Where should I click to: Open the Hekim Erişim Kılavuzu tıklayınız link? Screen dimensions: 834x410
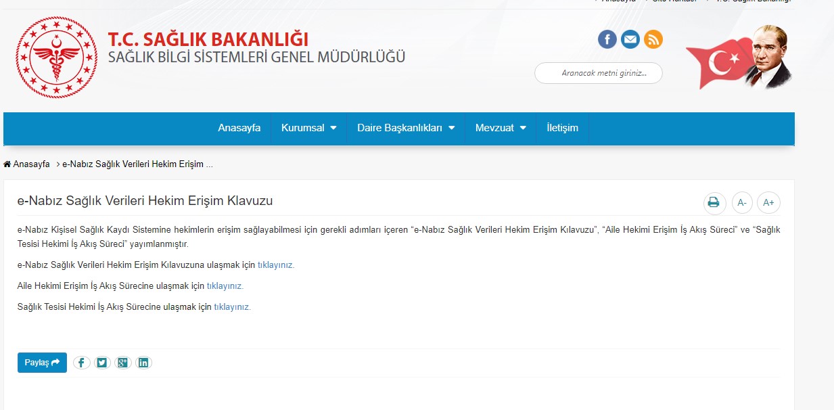click(276, 265)
